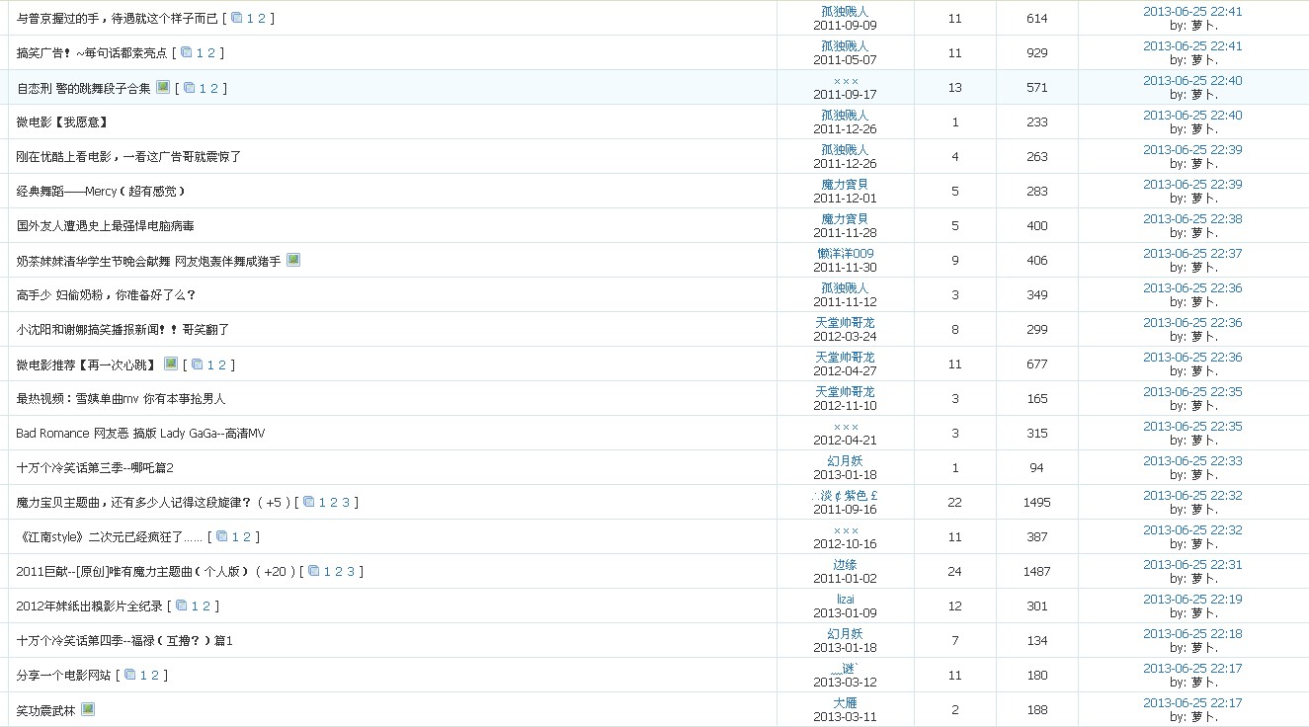The image size is (1309, 727).
Task: Click pages icon beside 分享一个电影网站
Action: click(130, 676)
